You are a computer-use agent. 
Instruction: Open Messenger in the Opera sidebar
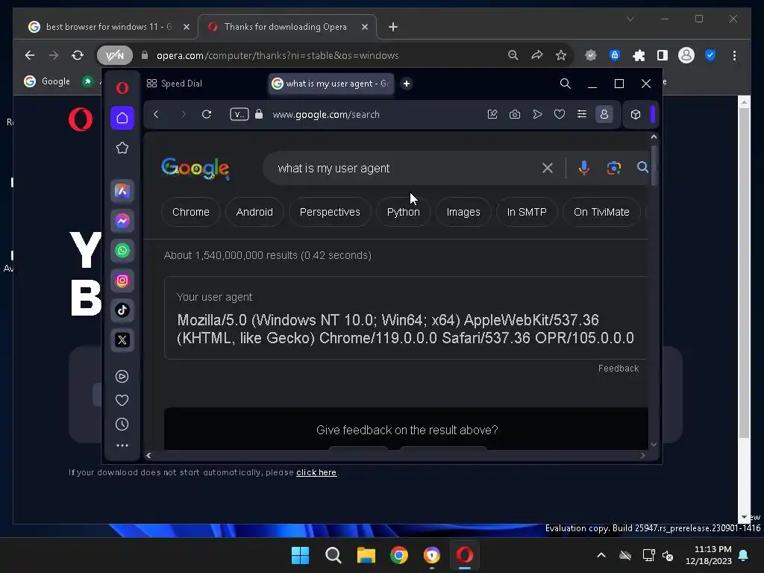click(x=122, y=221)
